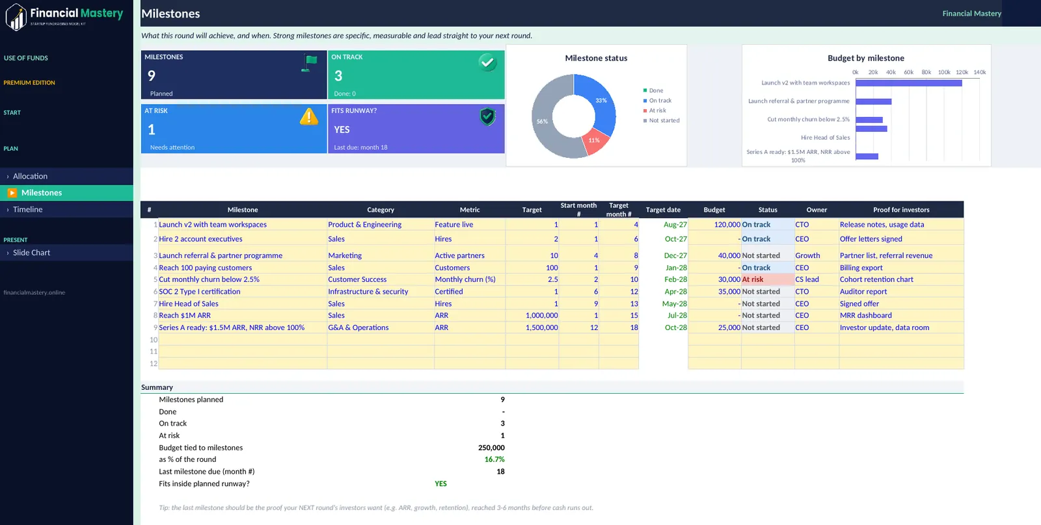This screenshot has height=525, width=1041.
Task: Click the PRESENT section label
Action: [15, 240]
